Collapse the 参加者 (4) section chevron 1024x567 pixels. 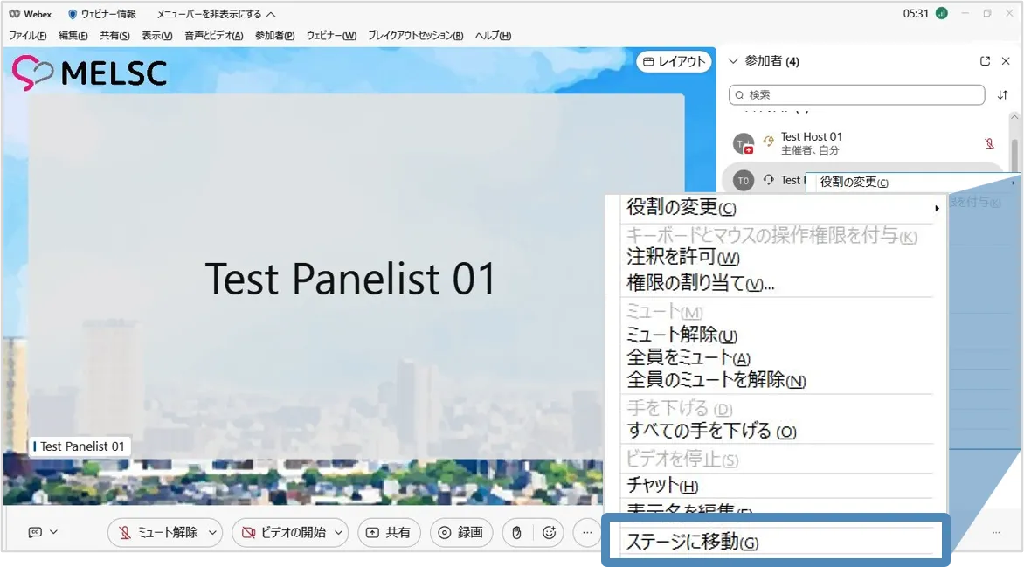(733, 61)
